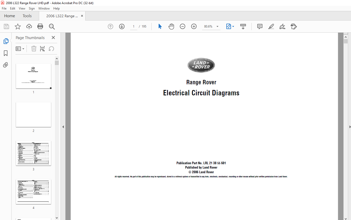Click the '© 2006 Land Rover' line

(201, 172)
